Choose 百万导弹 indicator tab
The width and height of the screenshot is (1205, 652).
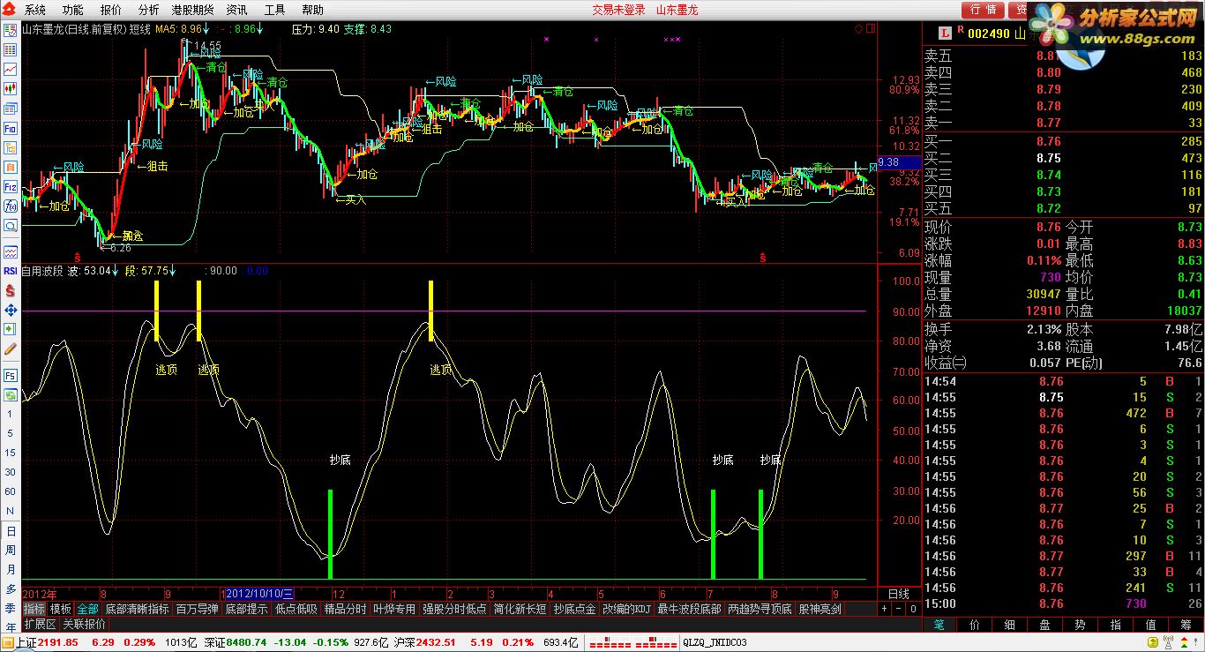click(197, 609)
